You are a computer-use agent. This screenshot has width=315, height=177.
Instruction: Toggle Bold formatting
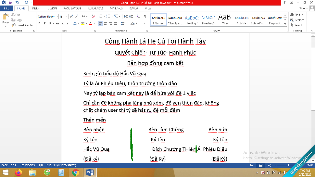click(40, 23)
